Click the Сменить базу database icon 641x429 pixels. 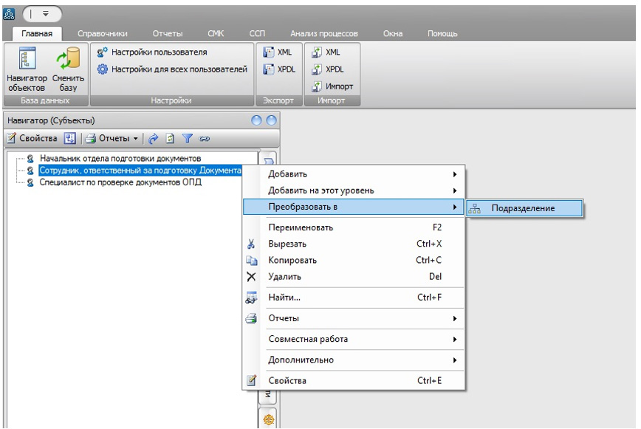[68, 71]
